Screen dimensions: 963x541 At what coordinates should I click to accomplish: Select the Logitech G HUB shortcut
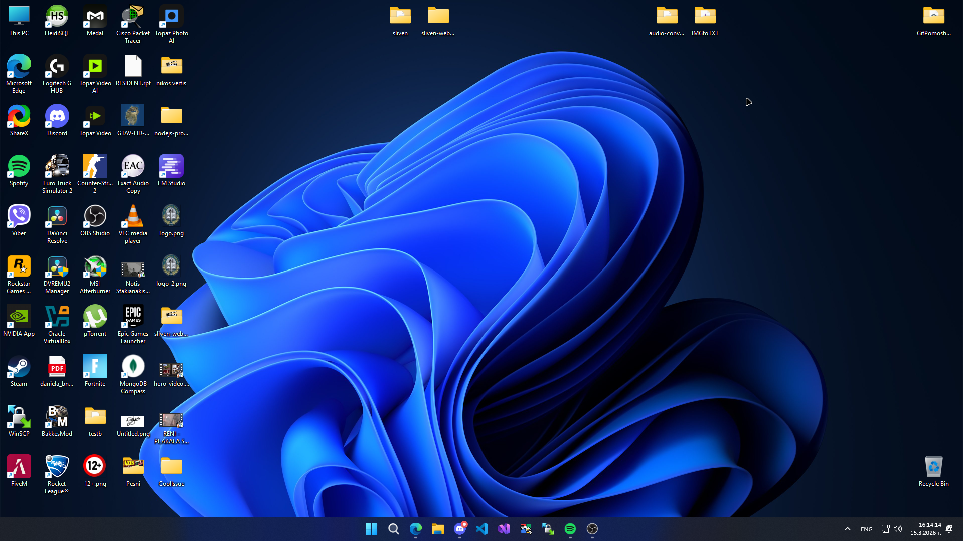click(x=57, y=74)
